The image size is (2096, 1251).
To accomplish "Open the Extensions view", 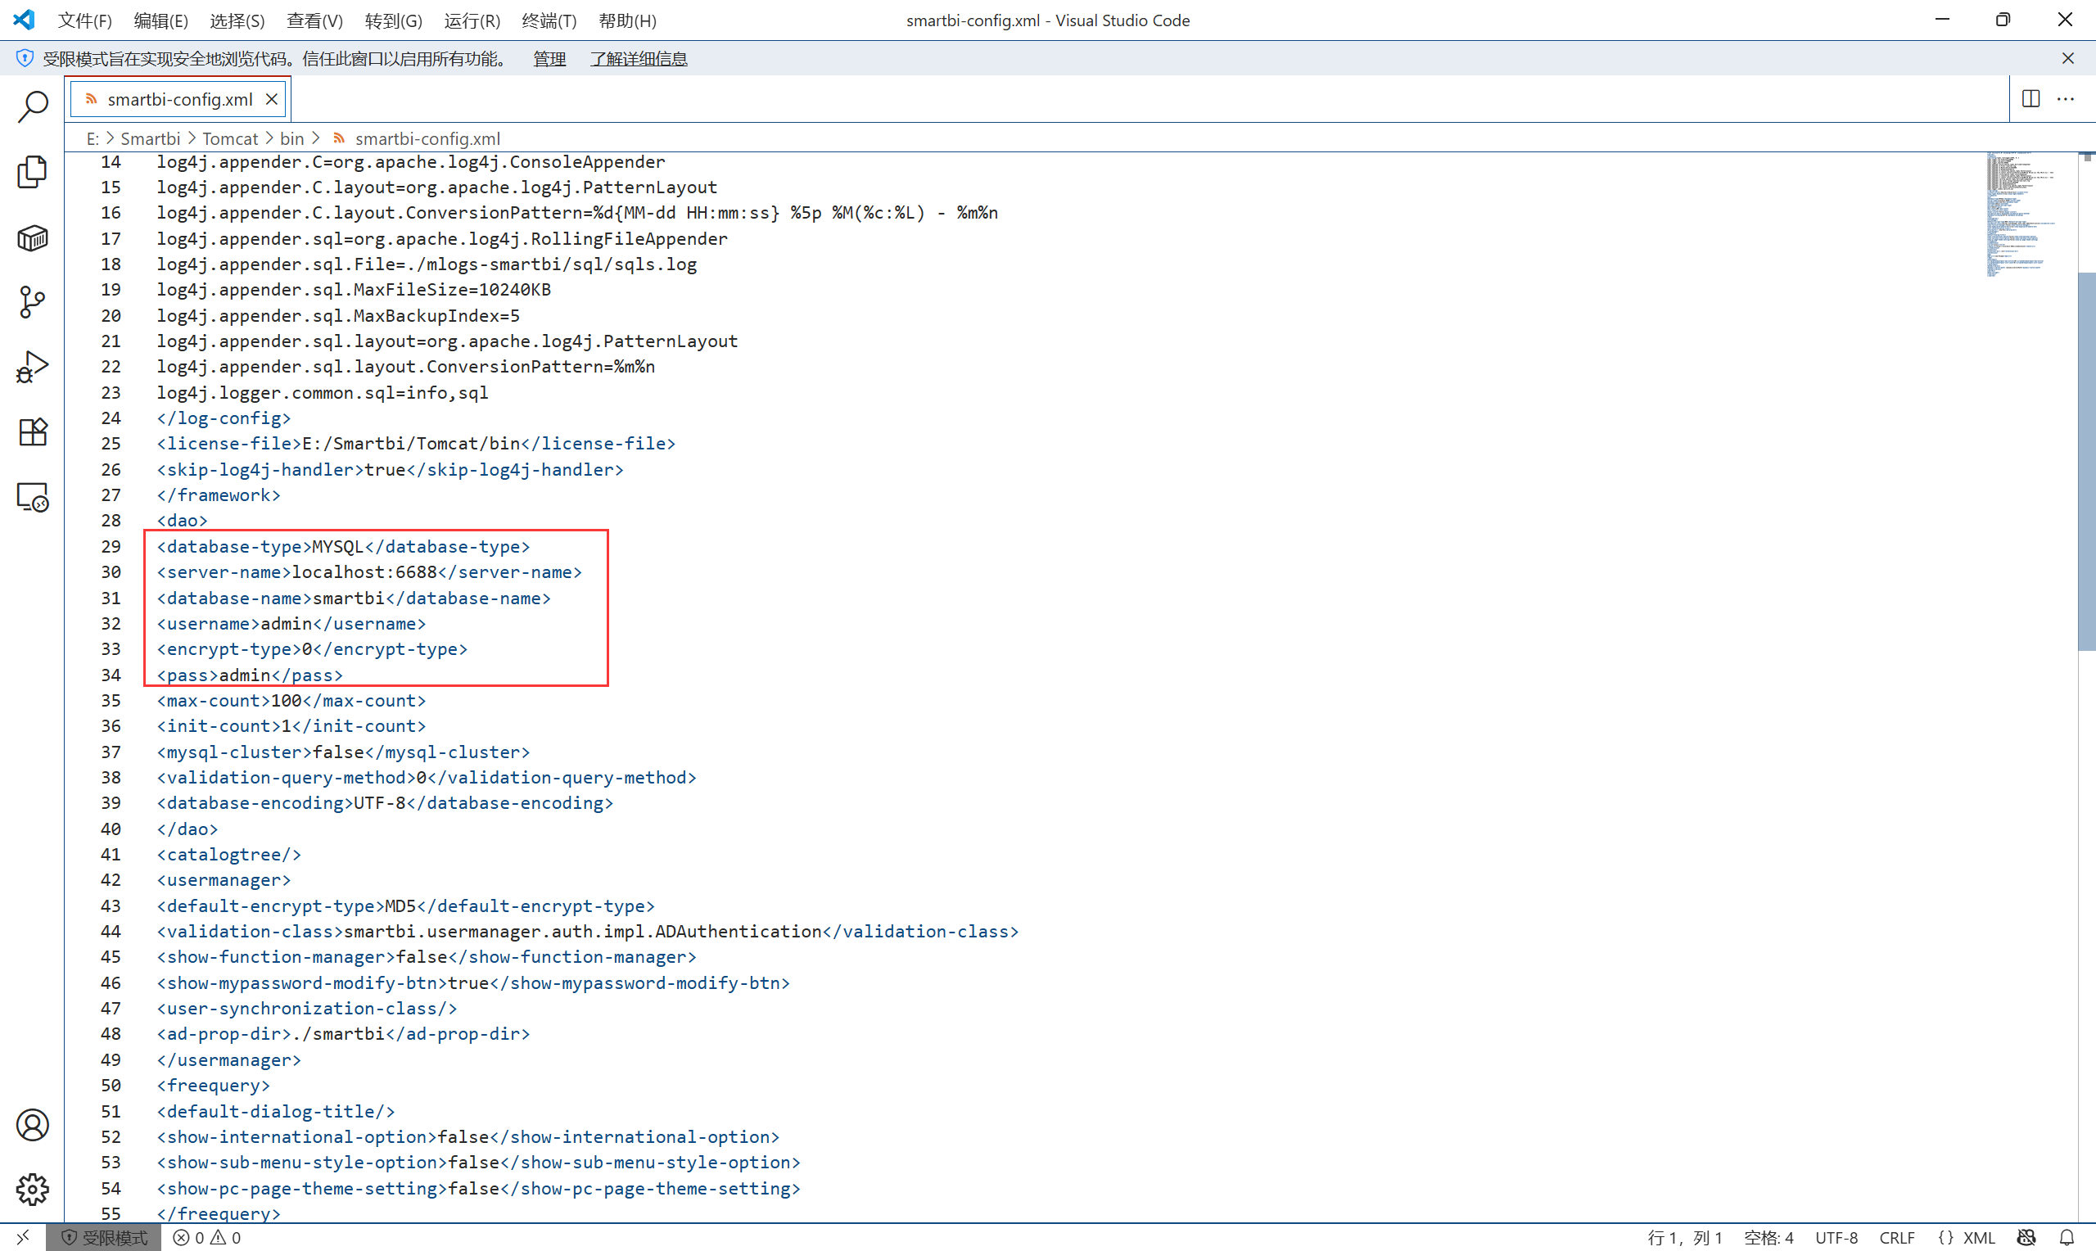I will (33, 431).
